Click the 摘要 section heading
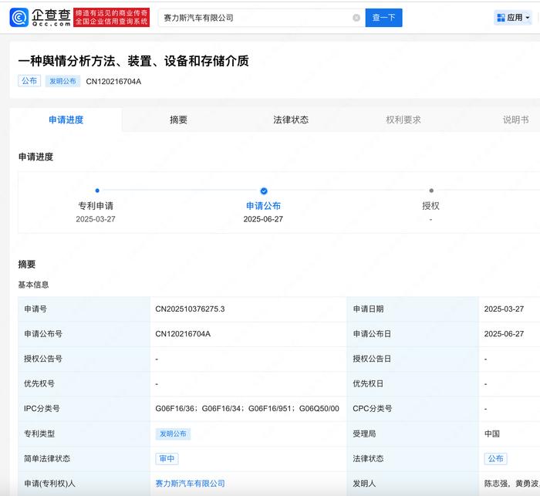540x496 pixels. (x=27, y=264)
